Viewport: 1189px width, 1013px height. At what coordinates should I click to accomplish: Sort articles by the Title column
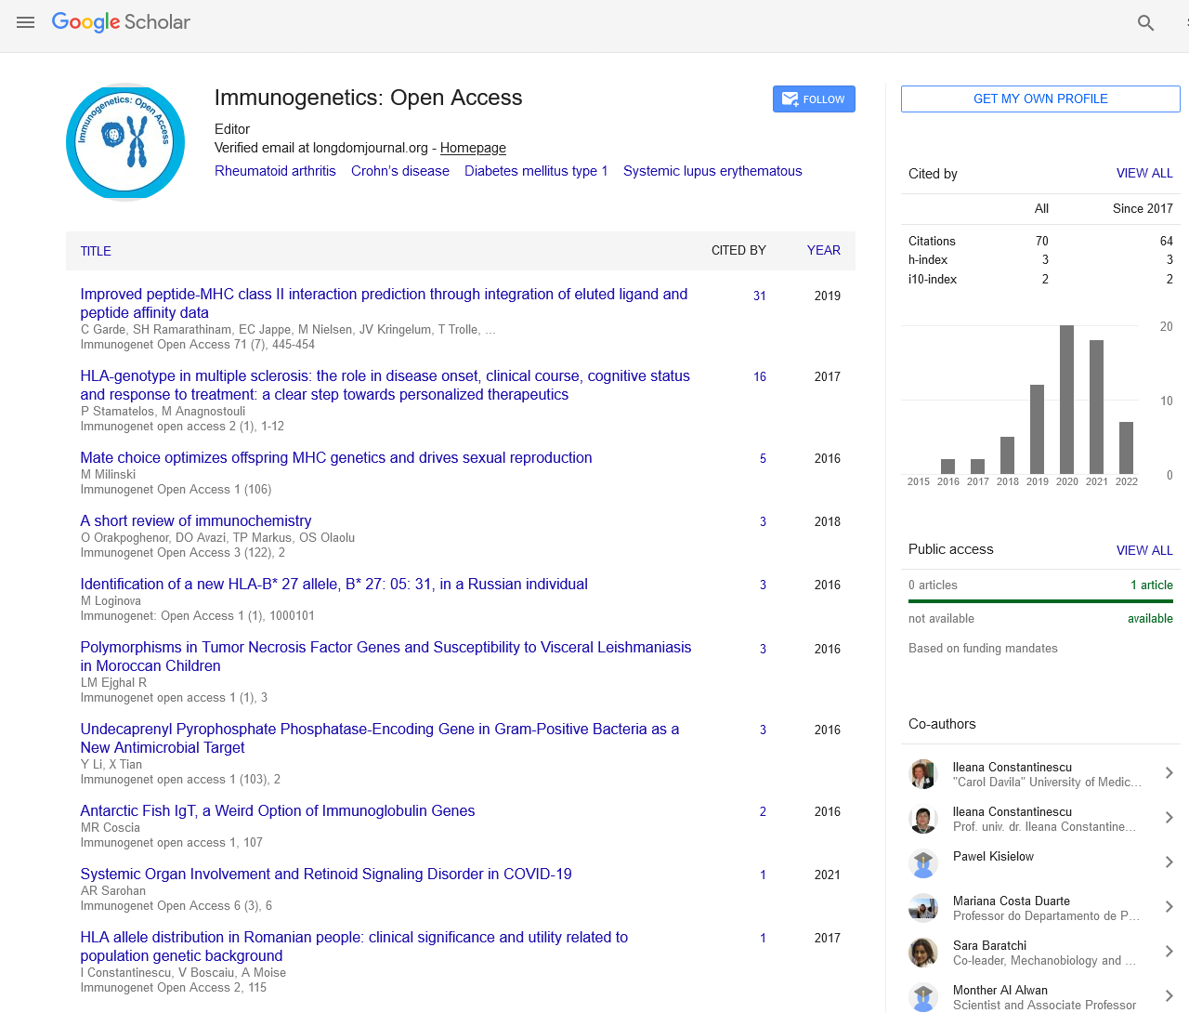96,251
